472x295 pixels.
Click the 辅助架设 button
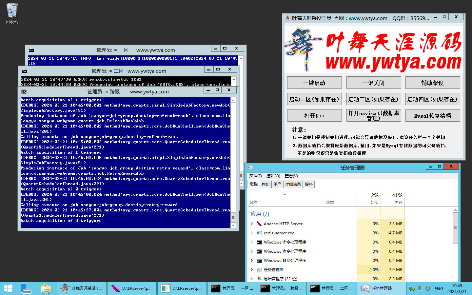433,83
